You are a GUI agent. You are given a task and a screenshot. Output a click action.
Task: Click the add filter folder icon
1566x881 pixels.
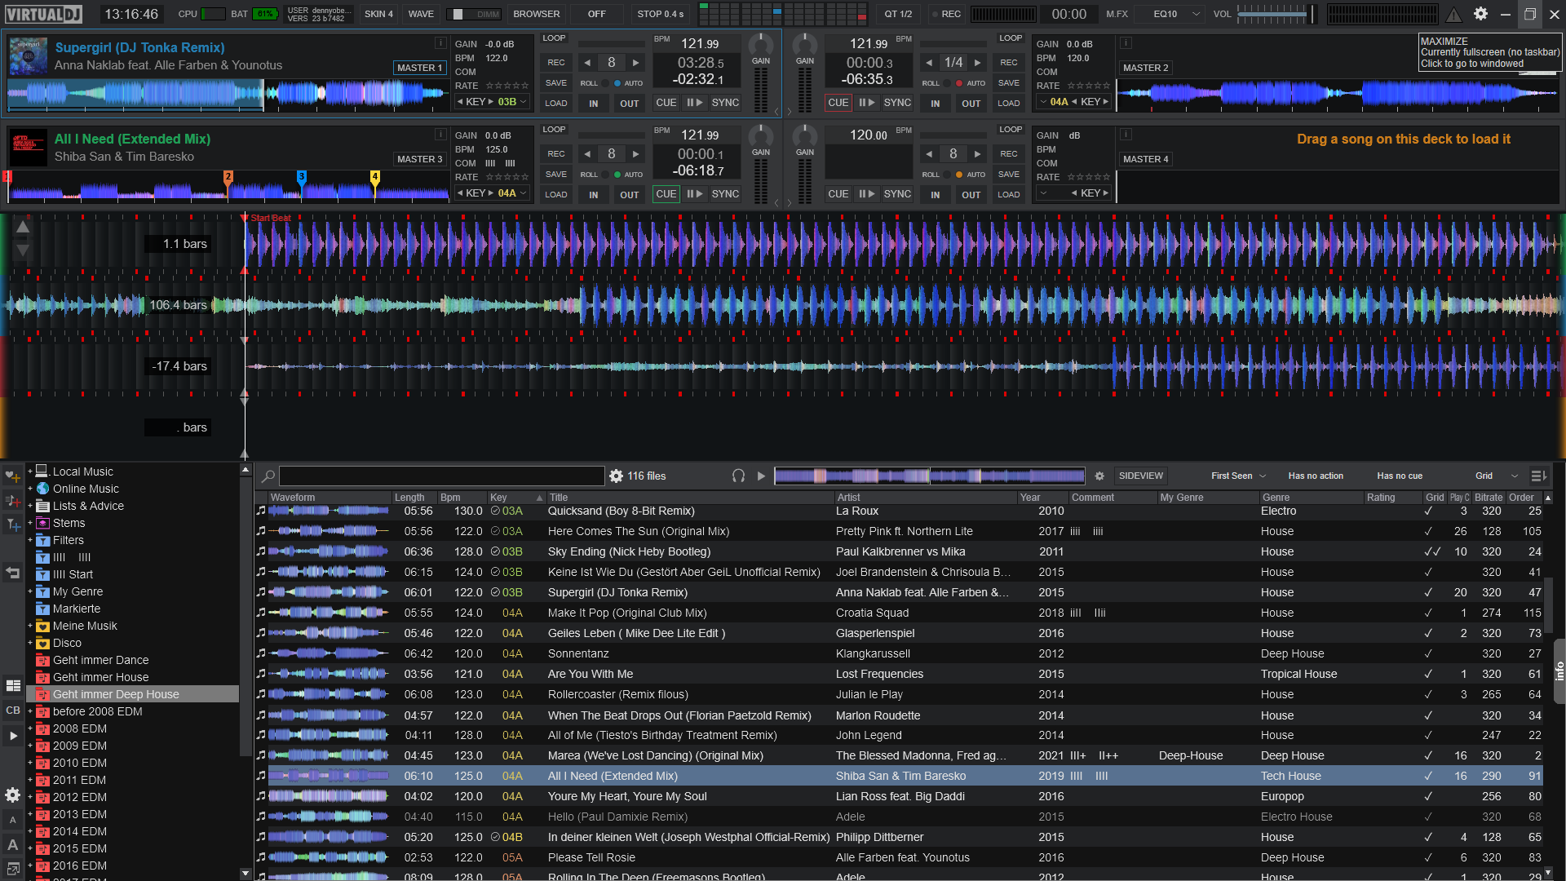point(13,525)
